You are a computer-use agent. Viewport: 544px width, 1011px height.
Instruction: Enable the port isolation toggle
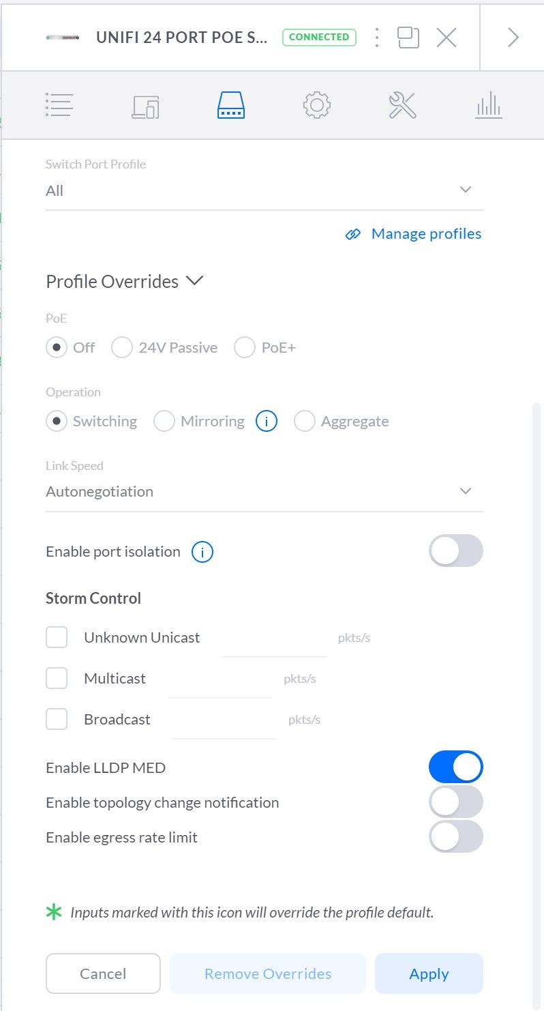click(455, 551)
